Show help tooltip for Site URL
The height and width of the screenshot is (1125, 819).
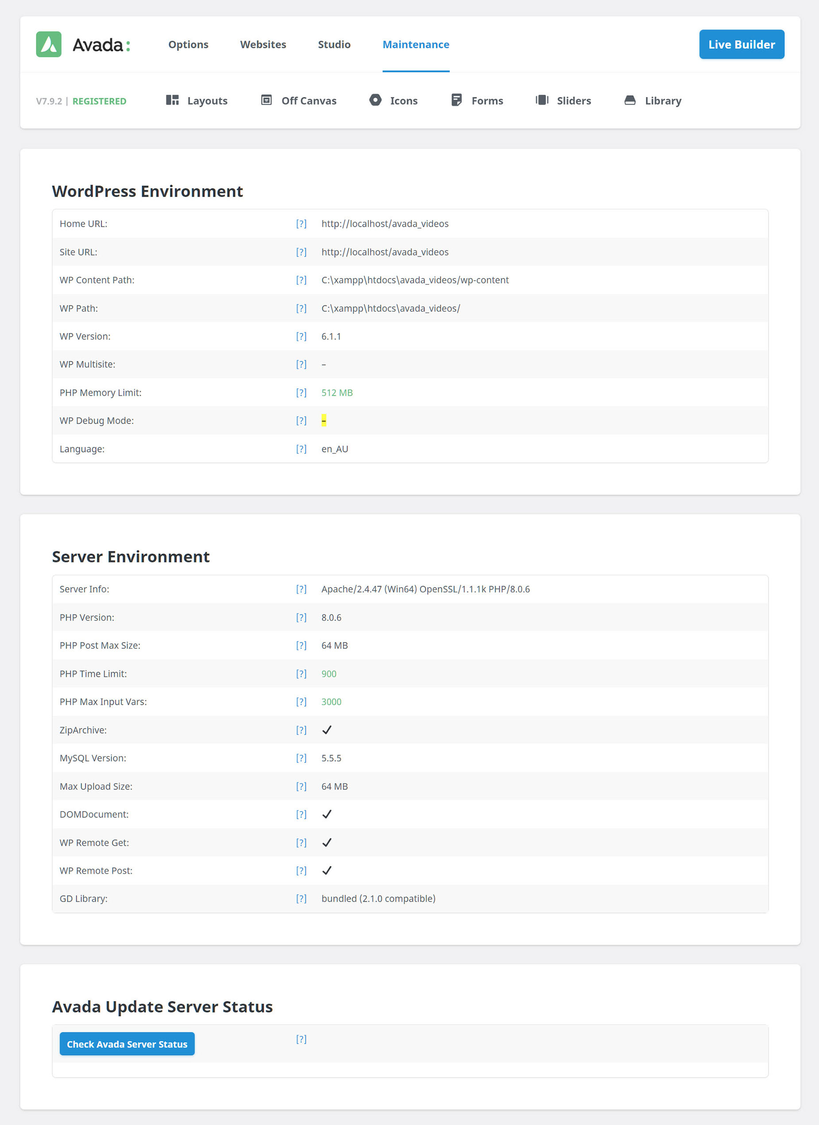(301, 252)
